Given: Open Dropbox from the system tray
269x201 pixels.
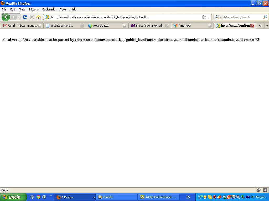Looking at the screenshot, I should pos(224,197).
